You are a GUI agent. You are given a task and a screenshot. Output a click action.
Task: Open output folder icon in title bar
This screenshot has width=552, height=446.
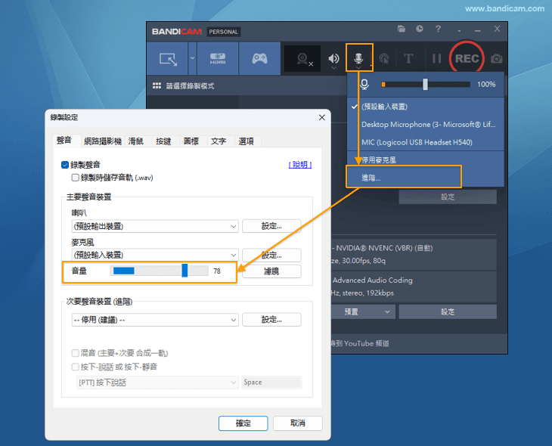(x=402, y=29)
